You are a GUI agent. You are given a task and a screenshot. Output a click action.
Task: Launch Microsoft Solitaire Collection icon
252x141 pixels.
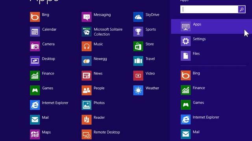pyautogui.click(x=87, y=31)
